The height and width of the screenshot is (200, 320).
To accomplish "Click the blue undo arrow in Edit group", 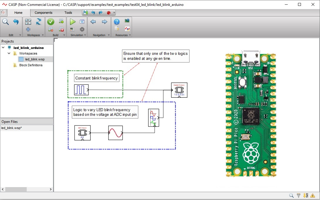I will coord(16,22).
